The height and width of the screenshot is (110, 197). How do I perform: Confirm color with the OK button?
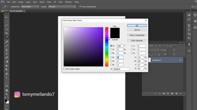coord(137,25)
